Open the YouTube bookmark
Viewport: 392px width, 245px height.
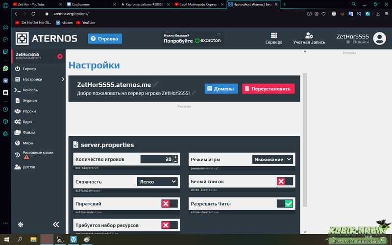(x=86, y=23)
